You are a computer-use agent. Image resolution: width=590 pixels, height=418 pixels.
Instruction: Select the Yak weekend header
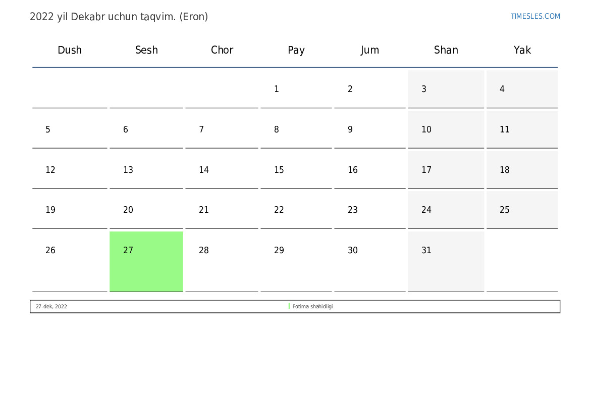[522, 50]
